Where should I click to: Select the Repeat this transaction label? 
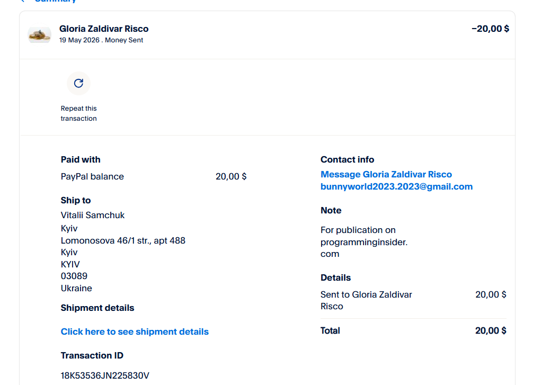(x=79, y=113)
